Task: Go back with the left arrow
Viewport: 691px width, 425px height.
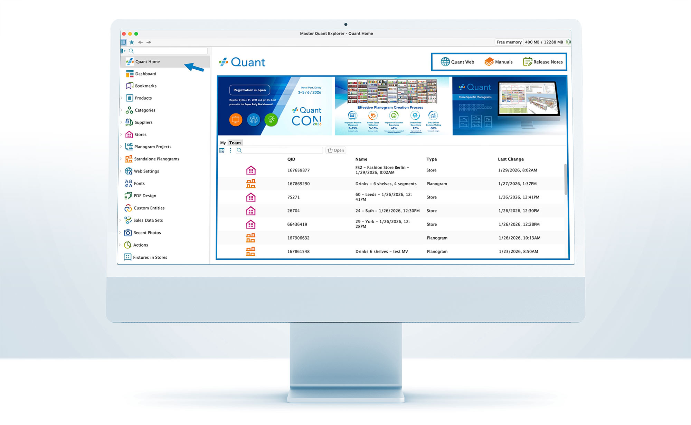Action: (140, 42)
